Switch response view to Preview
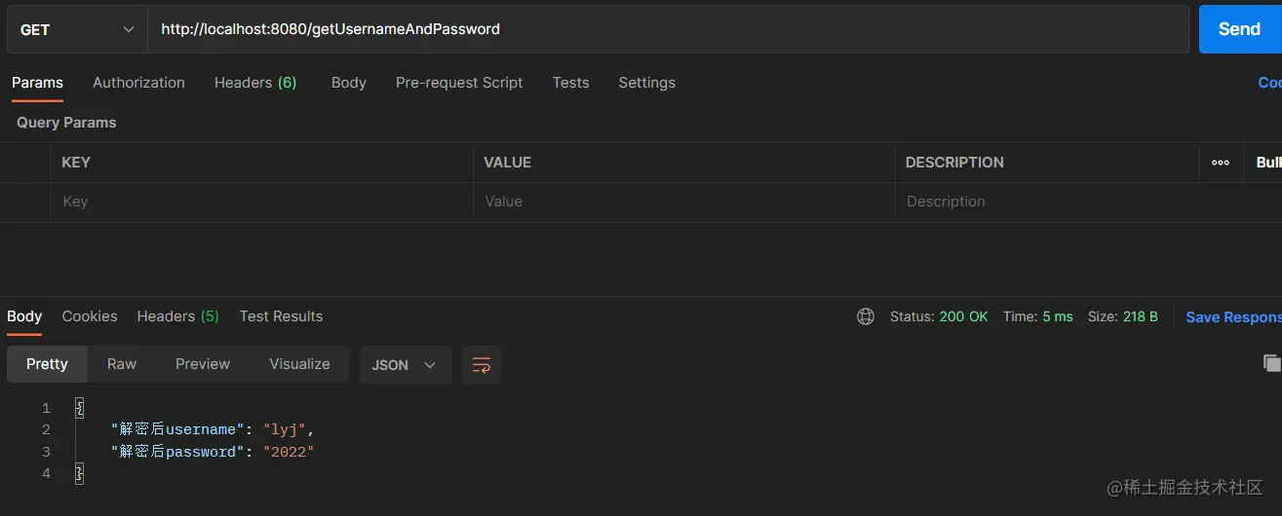The width and height of the screenshot is (1282, 516). coord(203,364)
